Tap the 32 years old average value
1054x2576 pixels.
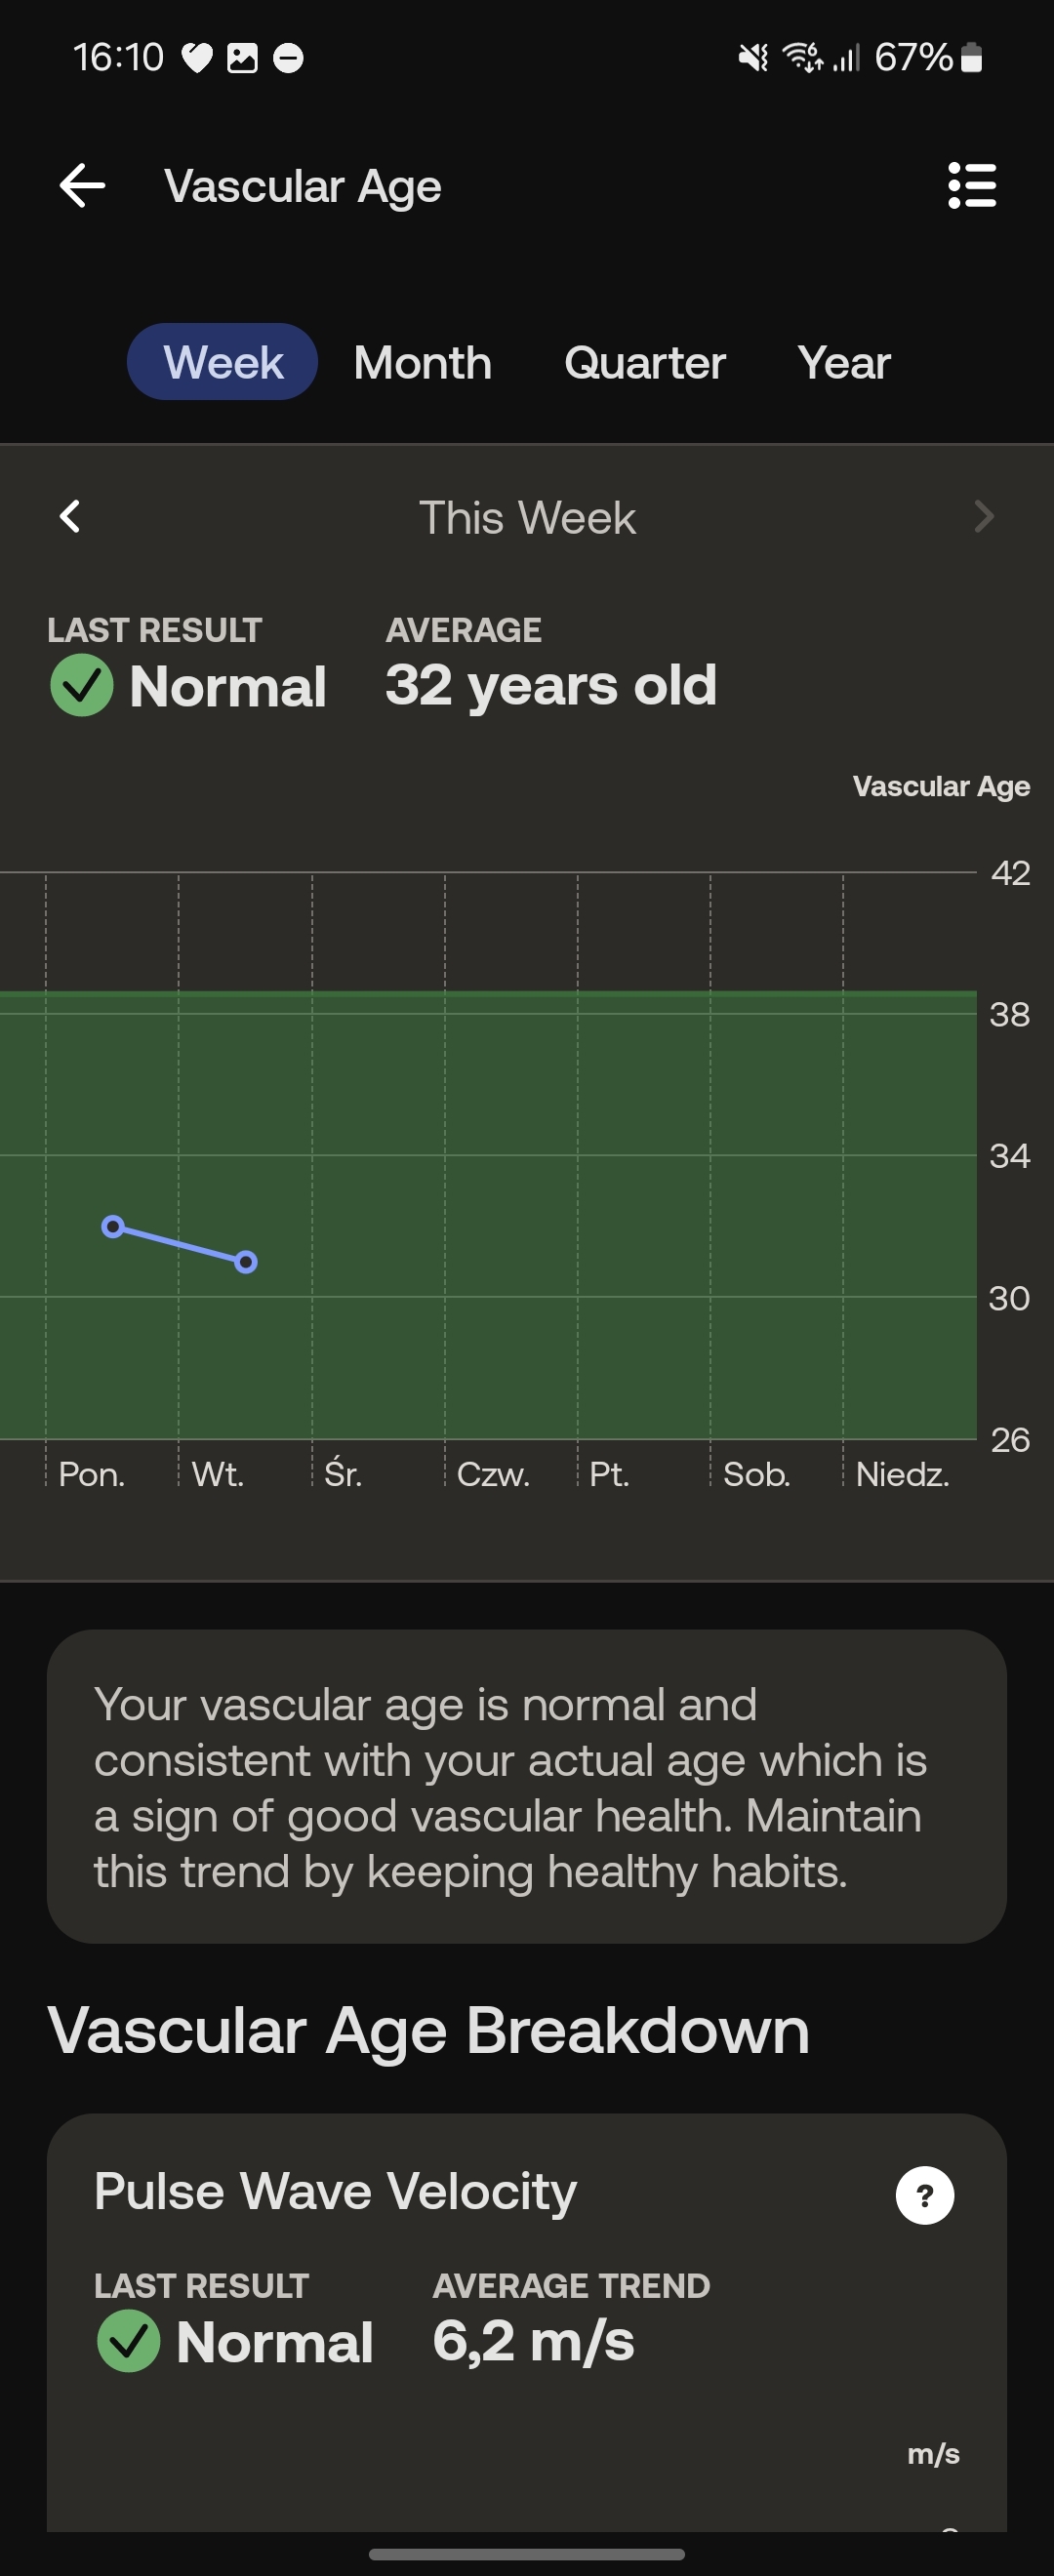click(x=551, y=686)
